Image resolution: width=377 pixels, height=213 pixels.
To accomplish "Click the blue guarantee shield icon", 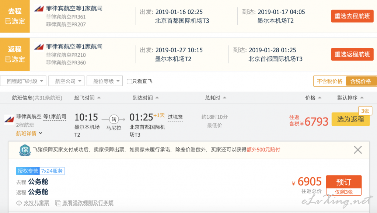I will tap(25, 150).
